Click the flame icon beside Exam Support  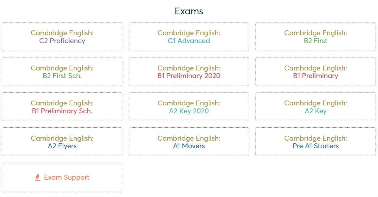pyautogui.click(x=37, y=177)
